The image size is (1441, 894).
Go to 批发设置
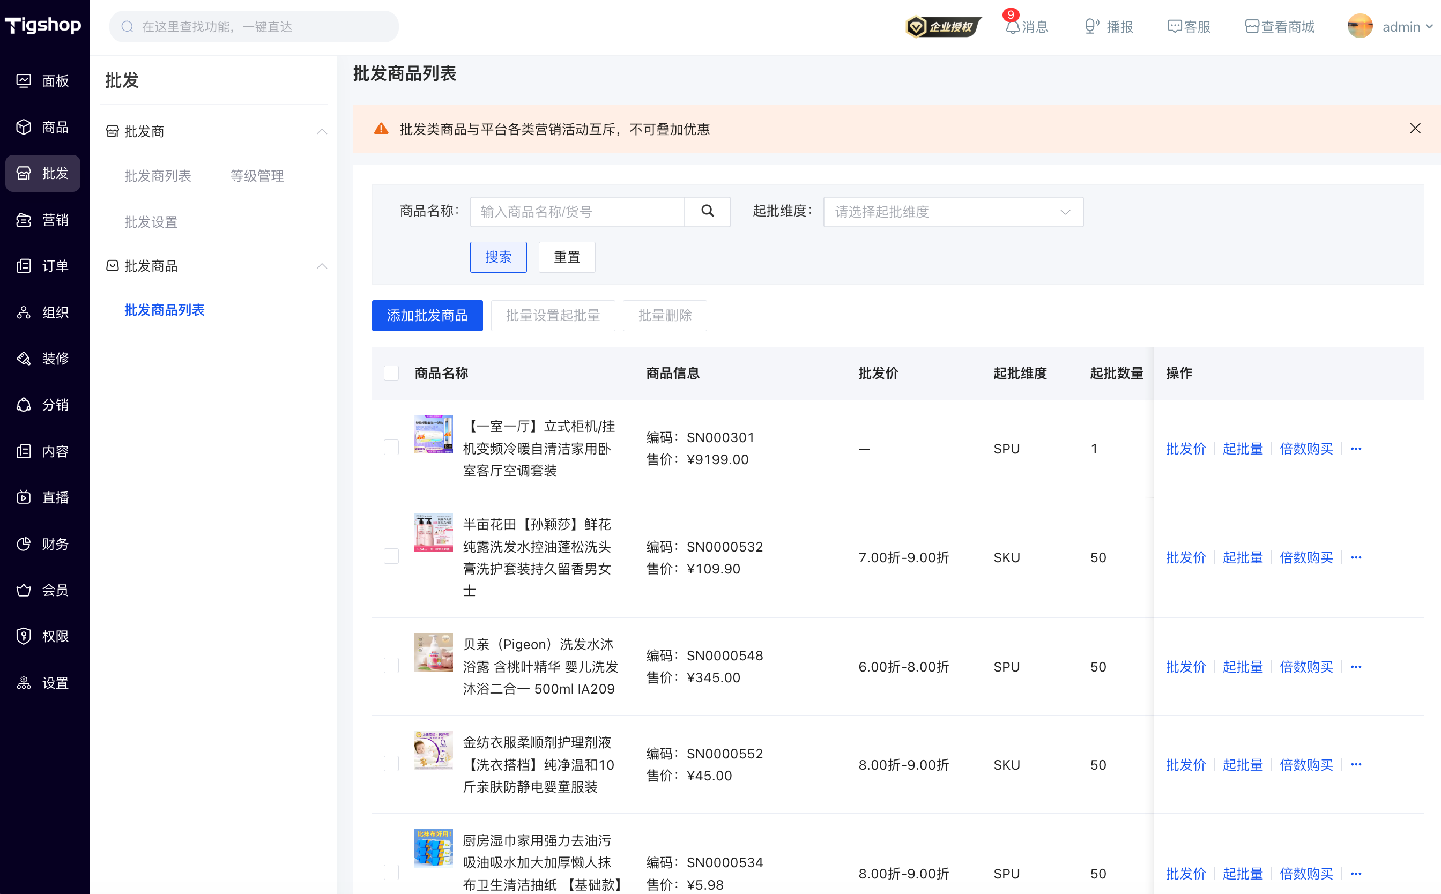151,222
